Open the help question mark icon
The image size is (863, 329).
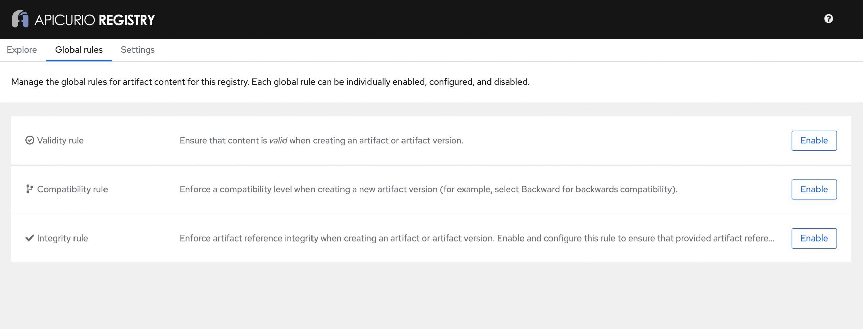point(828,19)
